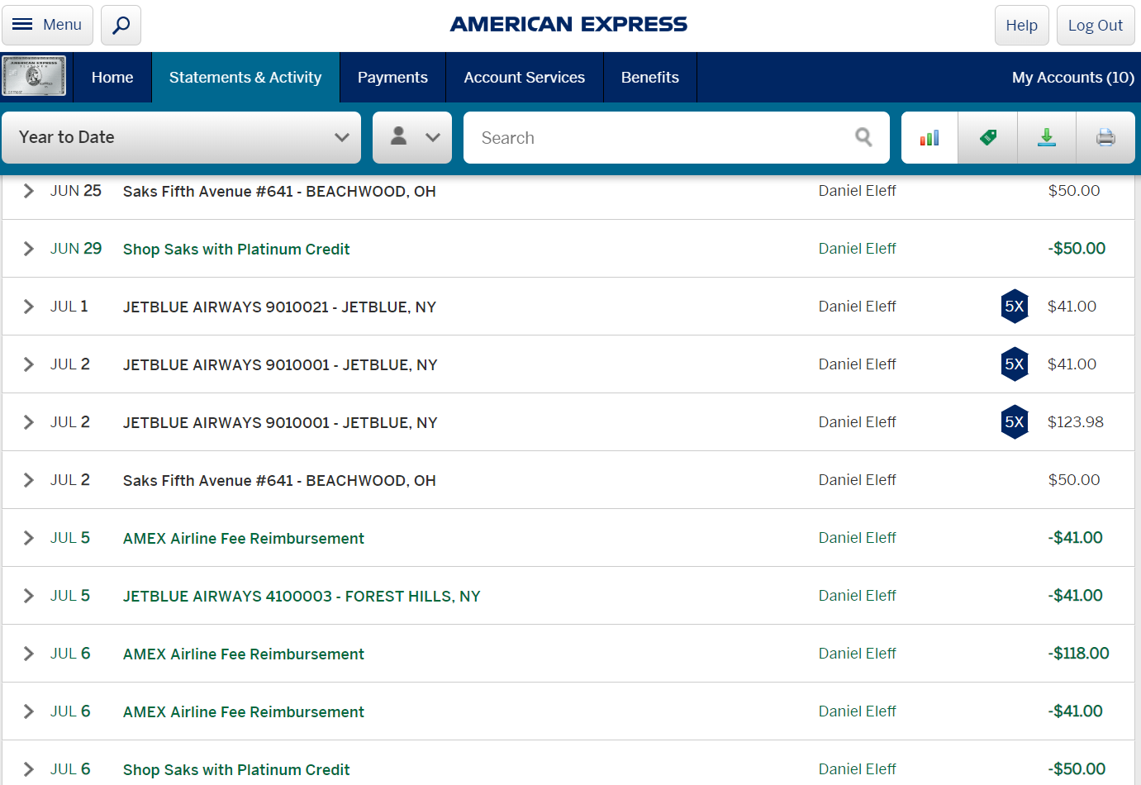This screenshot has height=785, width=1141.
Task: Click the 5X badge on JUL 2 $41.00 charge
Action: (1015, 364)
